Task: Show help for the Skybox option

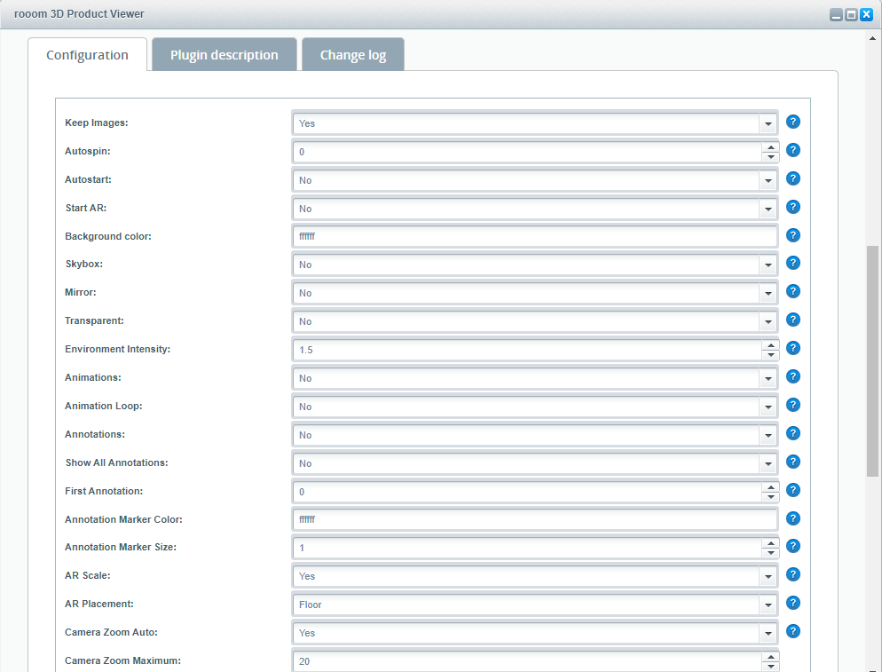Action: [793, 263]
